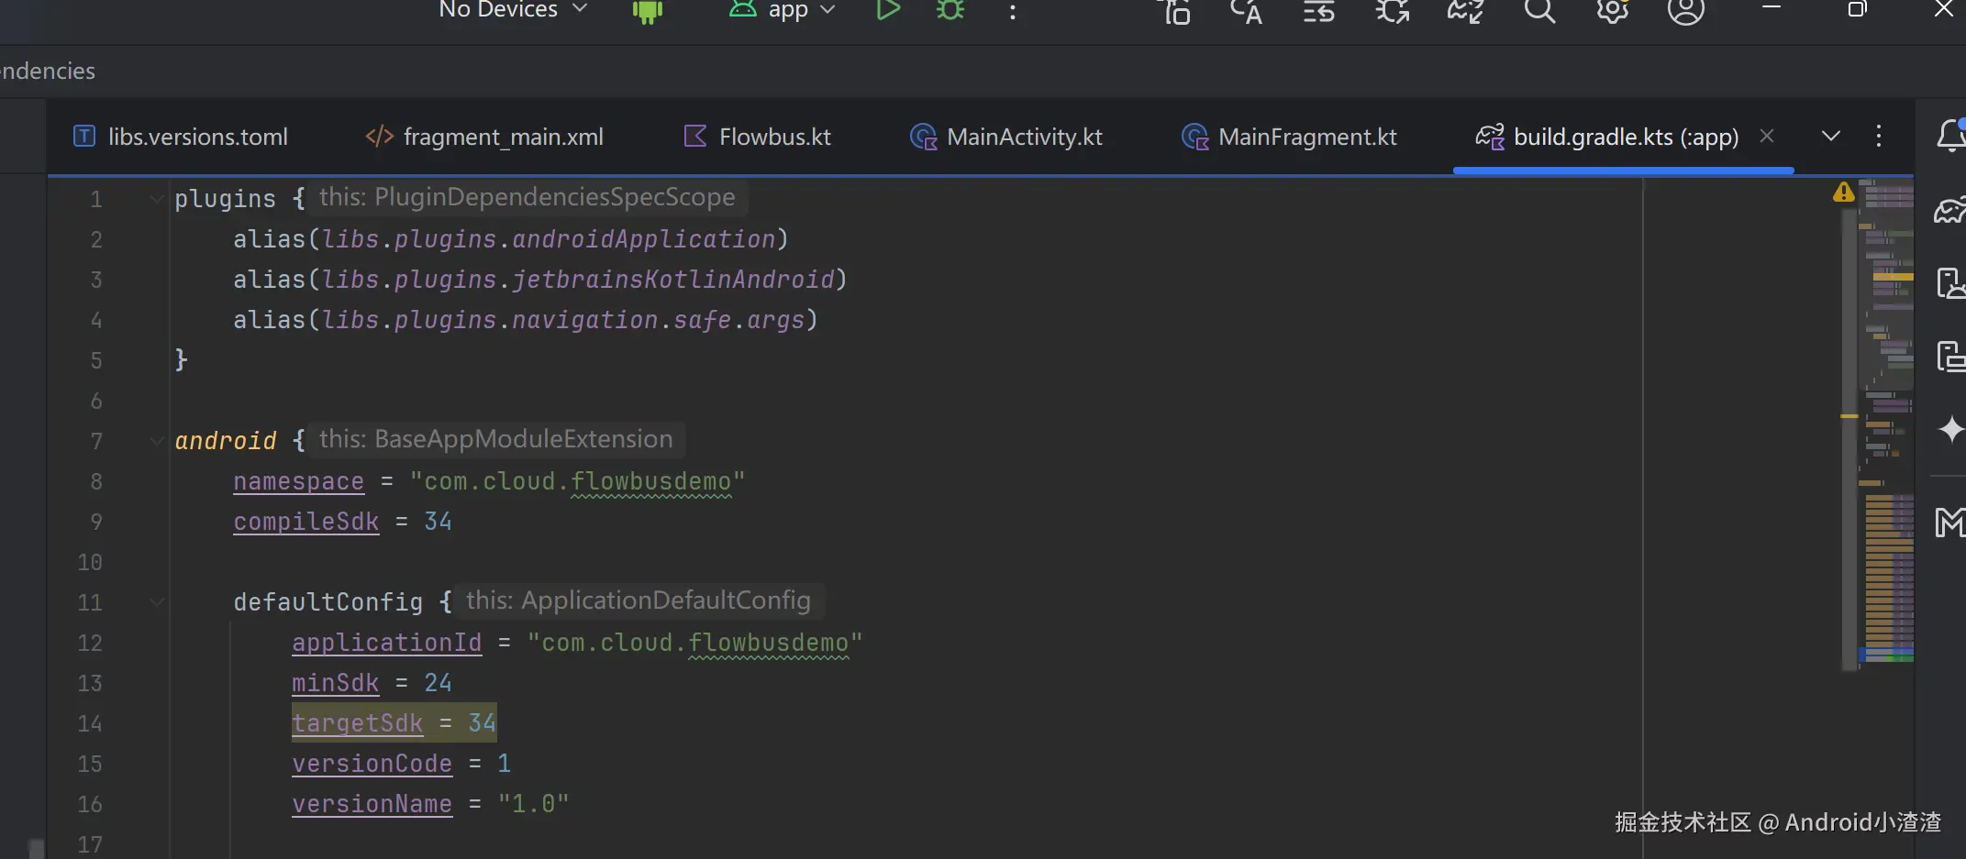This screenshot has height=859, width=1966.
Task: Open the app run configuration dropdown
Action: coord(782,10)
